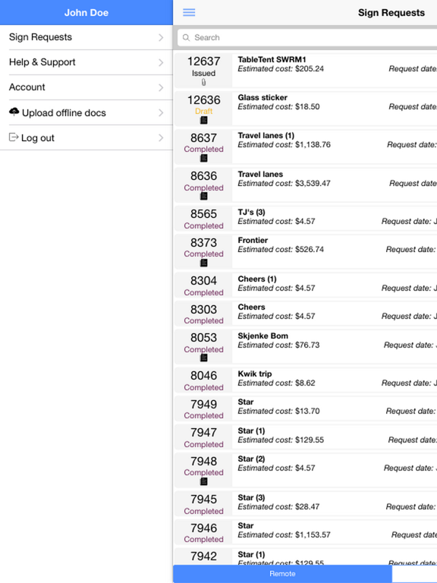This screenshot has width=437, height=583.
Task: Open the document icon on Draft request 12636
Action: 203,121
